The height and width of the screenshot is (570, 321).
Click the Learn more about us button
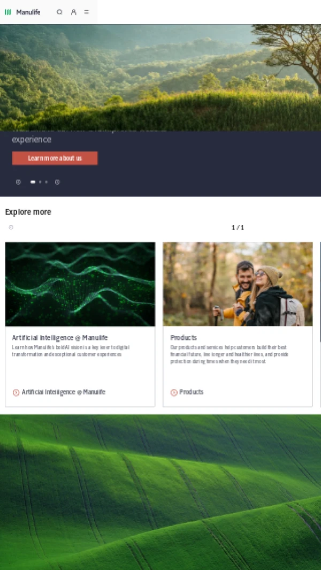coord(55,158)
